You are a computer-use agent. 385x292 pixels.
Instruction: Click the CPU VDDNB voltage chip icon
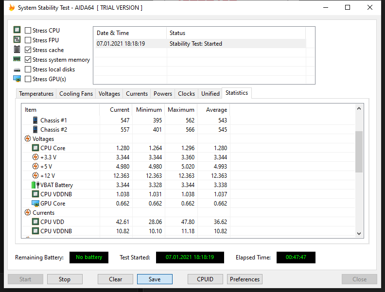click(35, 194)
